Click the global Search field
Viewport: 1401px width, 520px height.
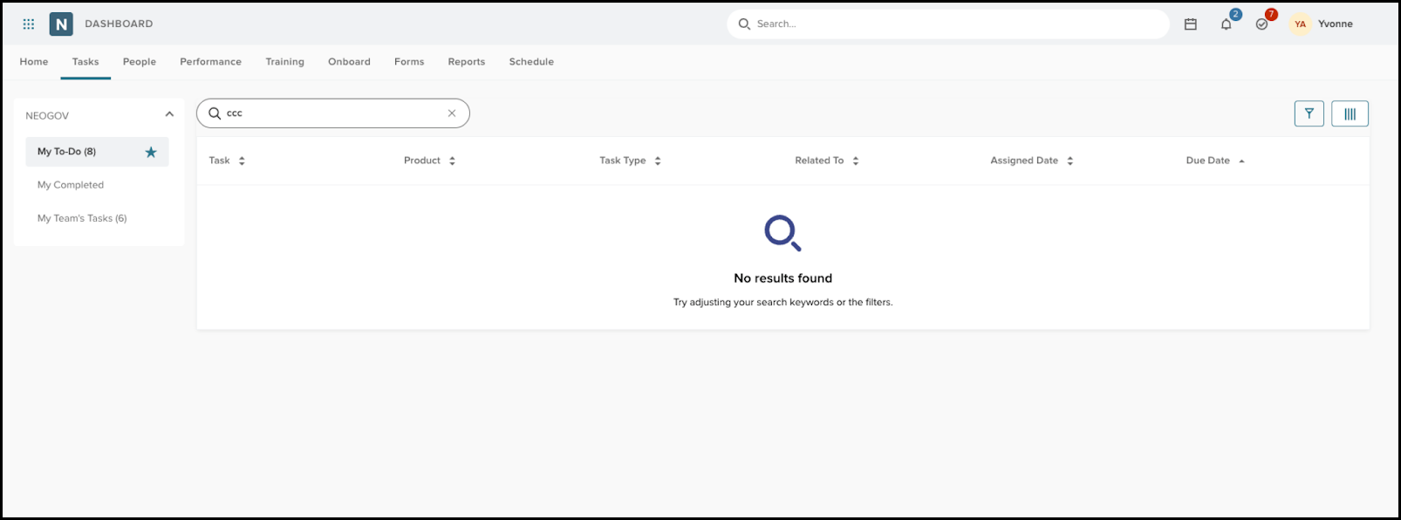[947, 24]
